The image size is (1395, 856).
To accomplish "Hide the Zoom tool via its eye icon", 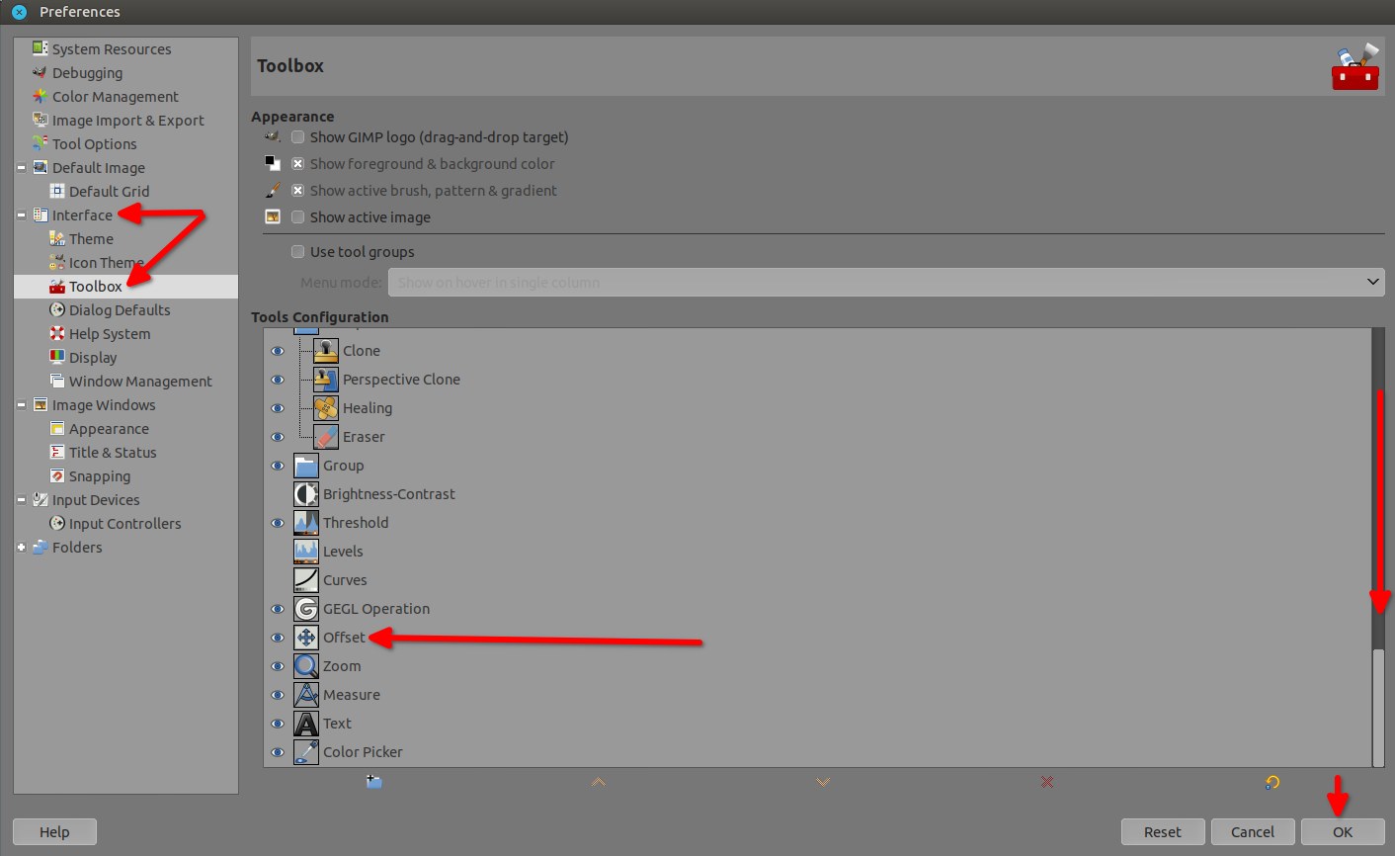I will [x=278, y=666].
